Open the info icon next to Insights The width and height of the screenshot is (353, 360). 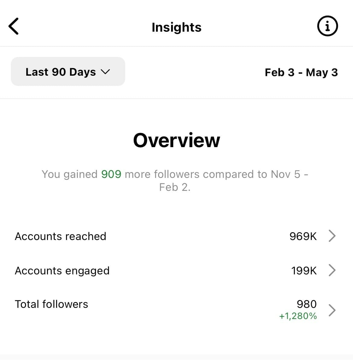(x=327, y=26)
